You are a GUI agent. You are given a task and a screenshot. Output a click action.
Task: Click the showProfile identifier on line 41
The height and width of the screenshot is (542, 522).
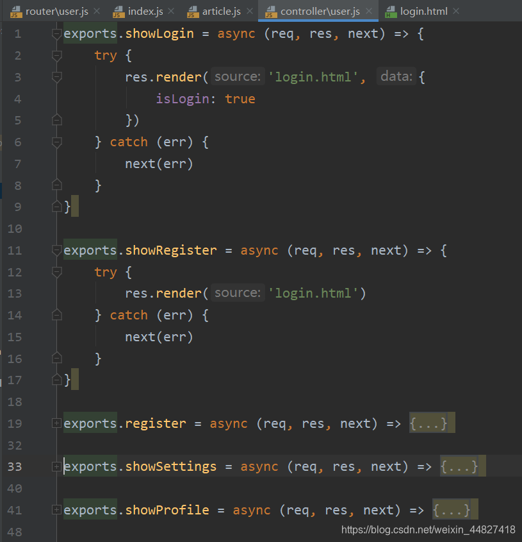pyautogui.click(x=167, y=510)
